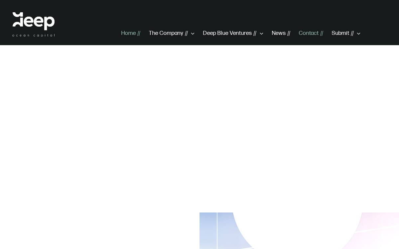The width and height of the screenshot is (399, 249).
Task: Go to the News page
Action: 281,33
